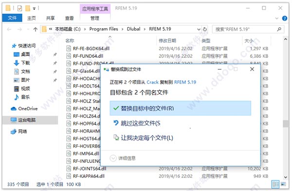Viewport: 292px width, 191px height.
Task: Select the file RF-JOINTS64.dll
Action: [x=90, y=169]
